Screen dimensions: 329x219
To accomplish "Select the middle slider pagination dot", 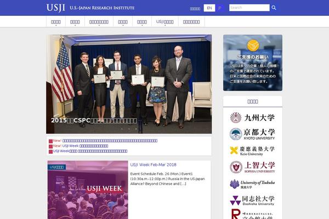I will [x=129, y=129].
